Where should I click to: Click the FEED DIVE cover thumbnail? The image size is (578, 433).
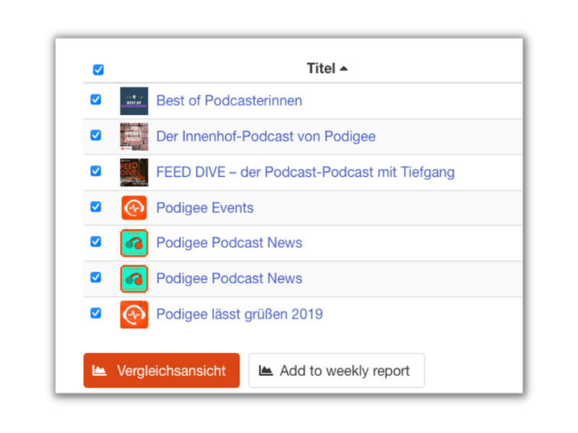pos(134,172)
